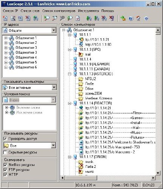
Task: Select Общежитие 4 in IP address tree
Action: tap(26, 57)
